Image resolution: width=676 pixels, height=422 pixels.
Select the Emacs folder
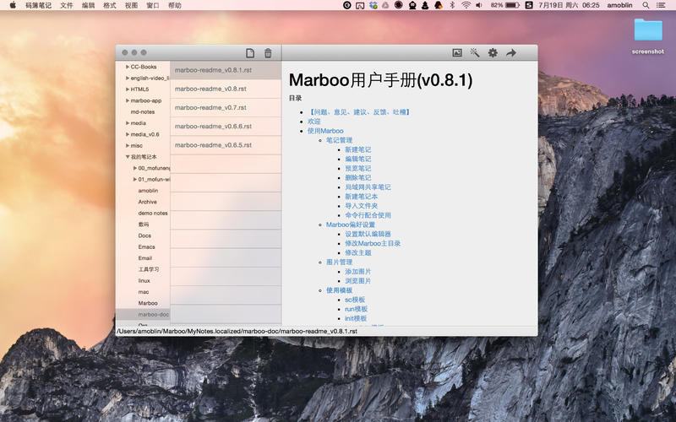pos(146,247)
